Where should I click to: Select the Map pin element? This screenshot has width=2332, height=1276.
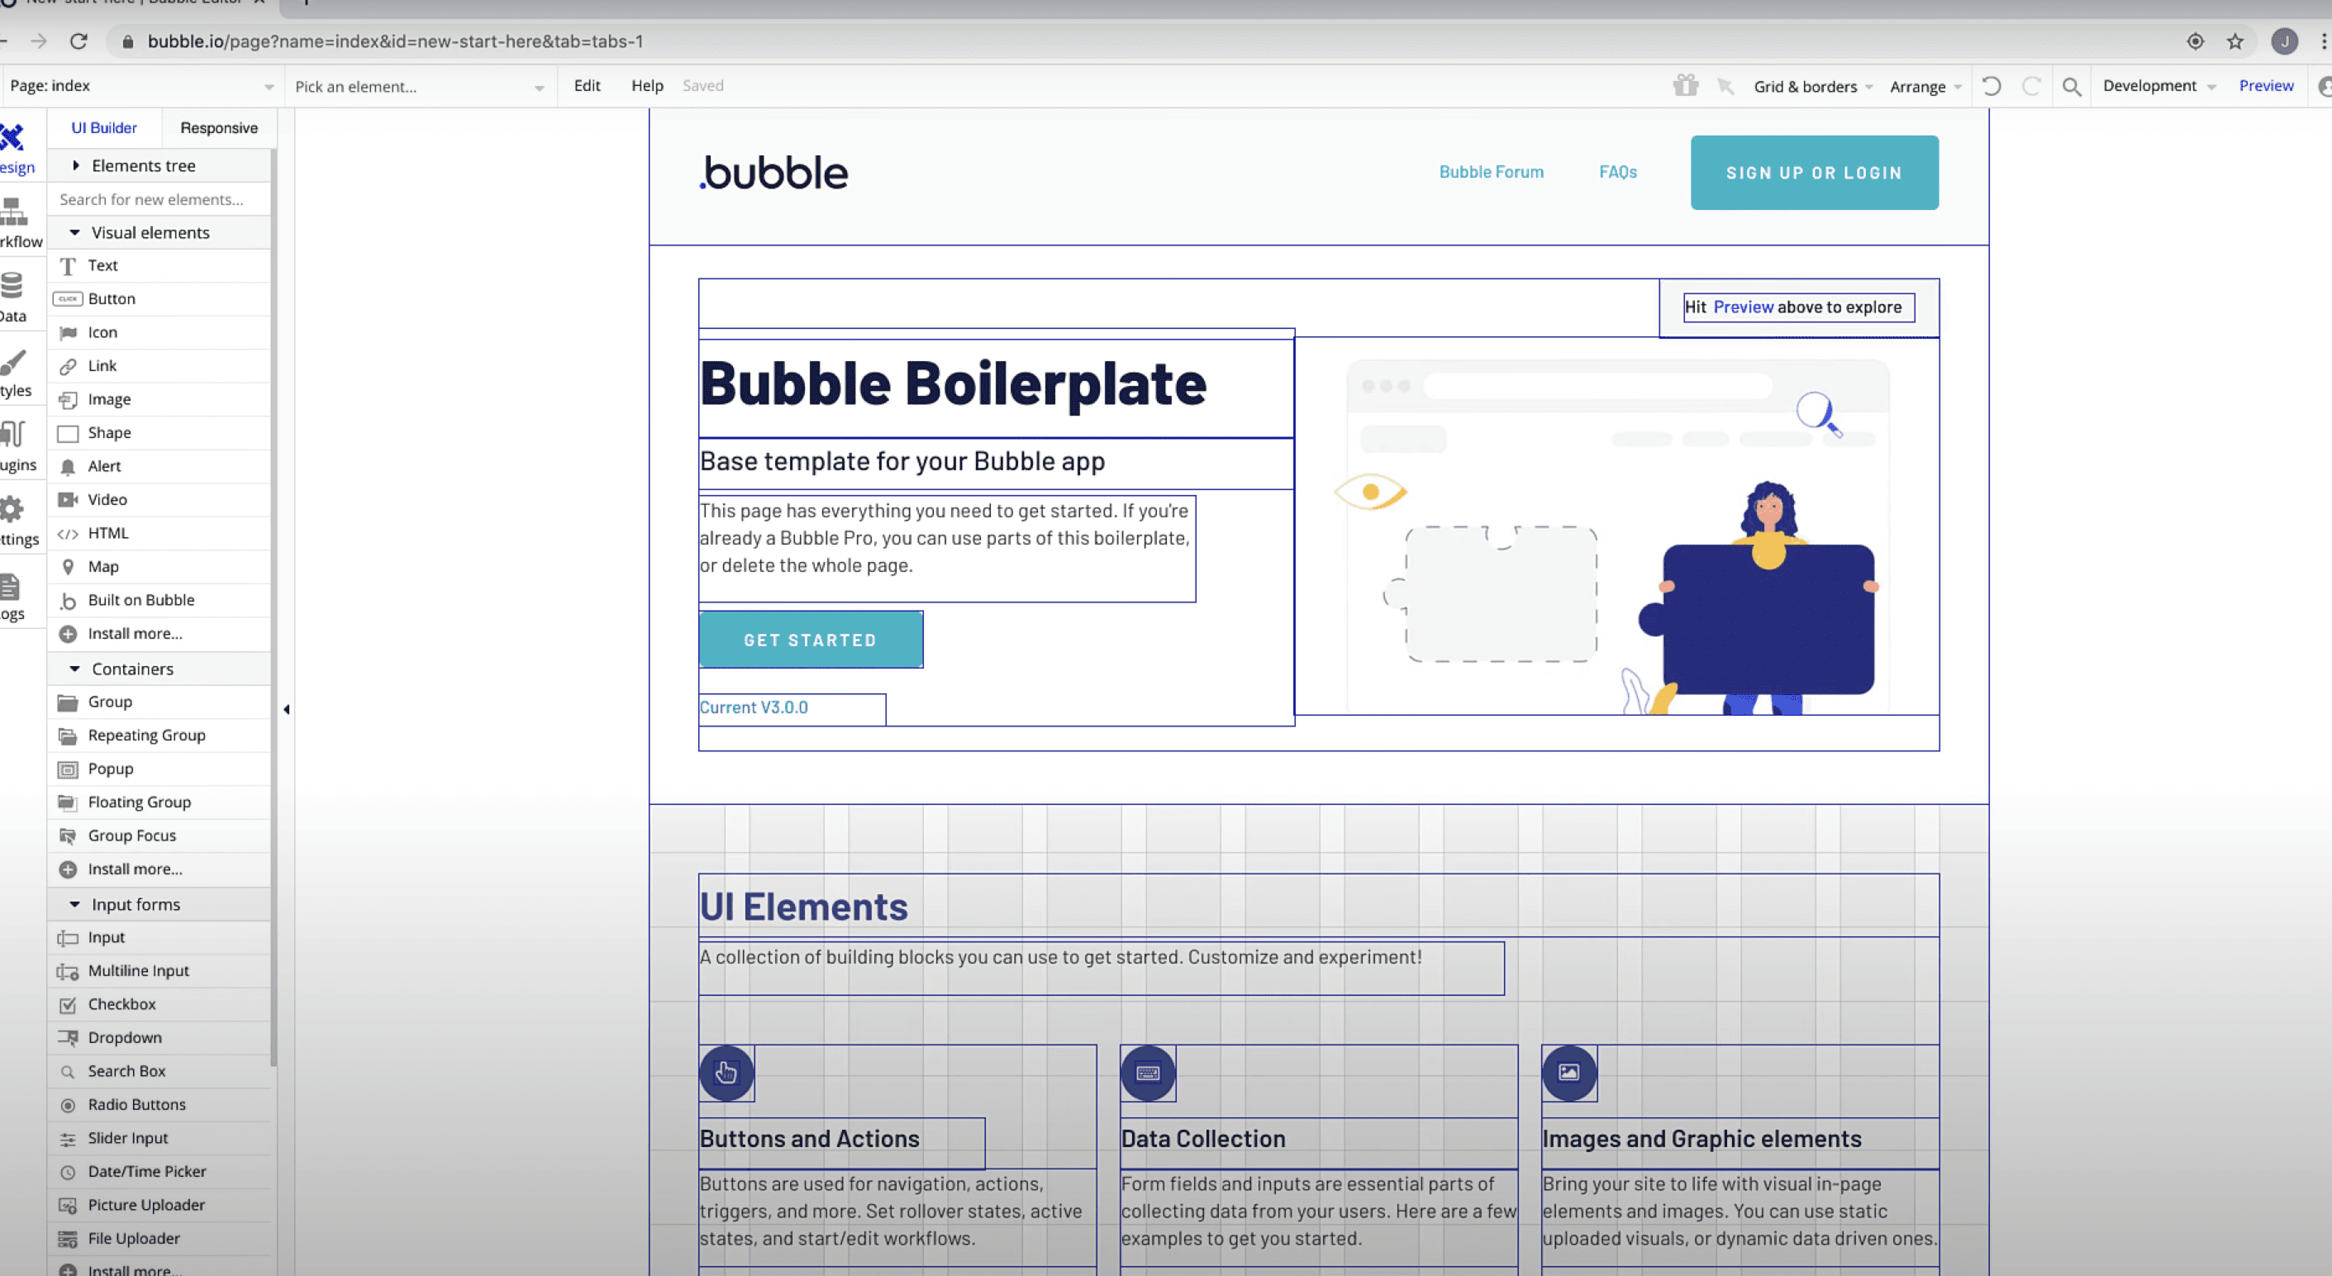159,567
